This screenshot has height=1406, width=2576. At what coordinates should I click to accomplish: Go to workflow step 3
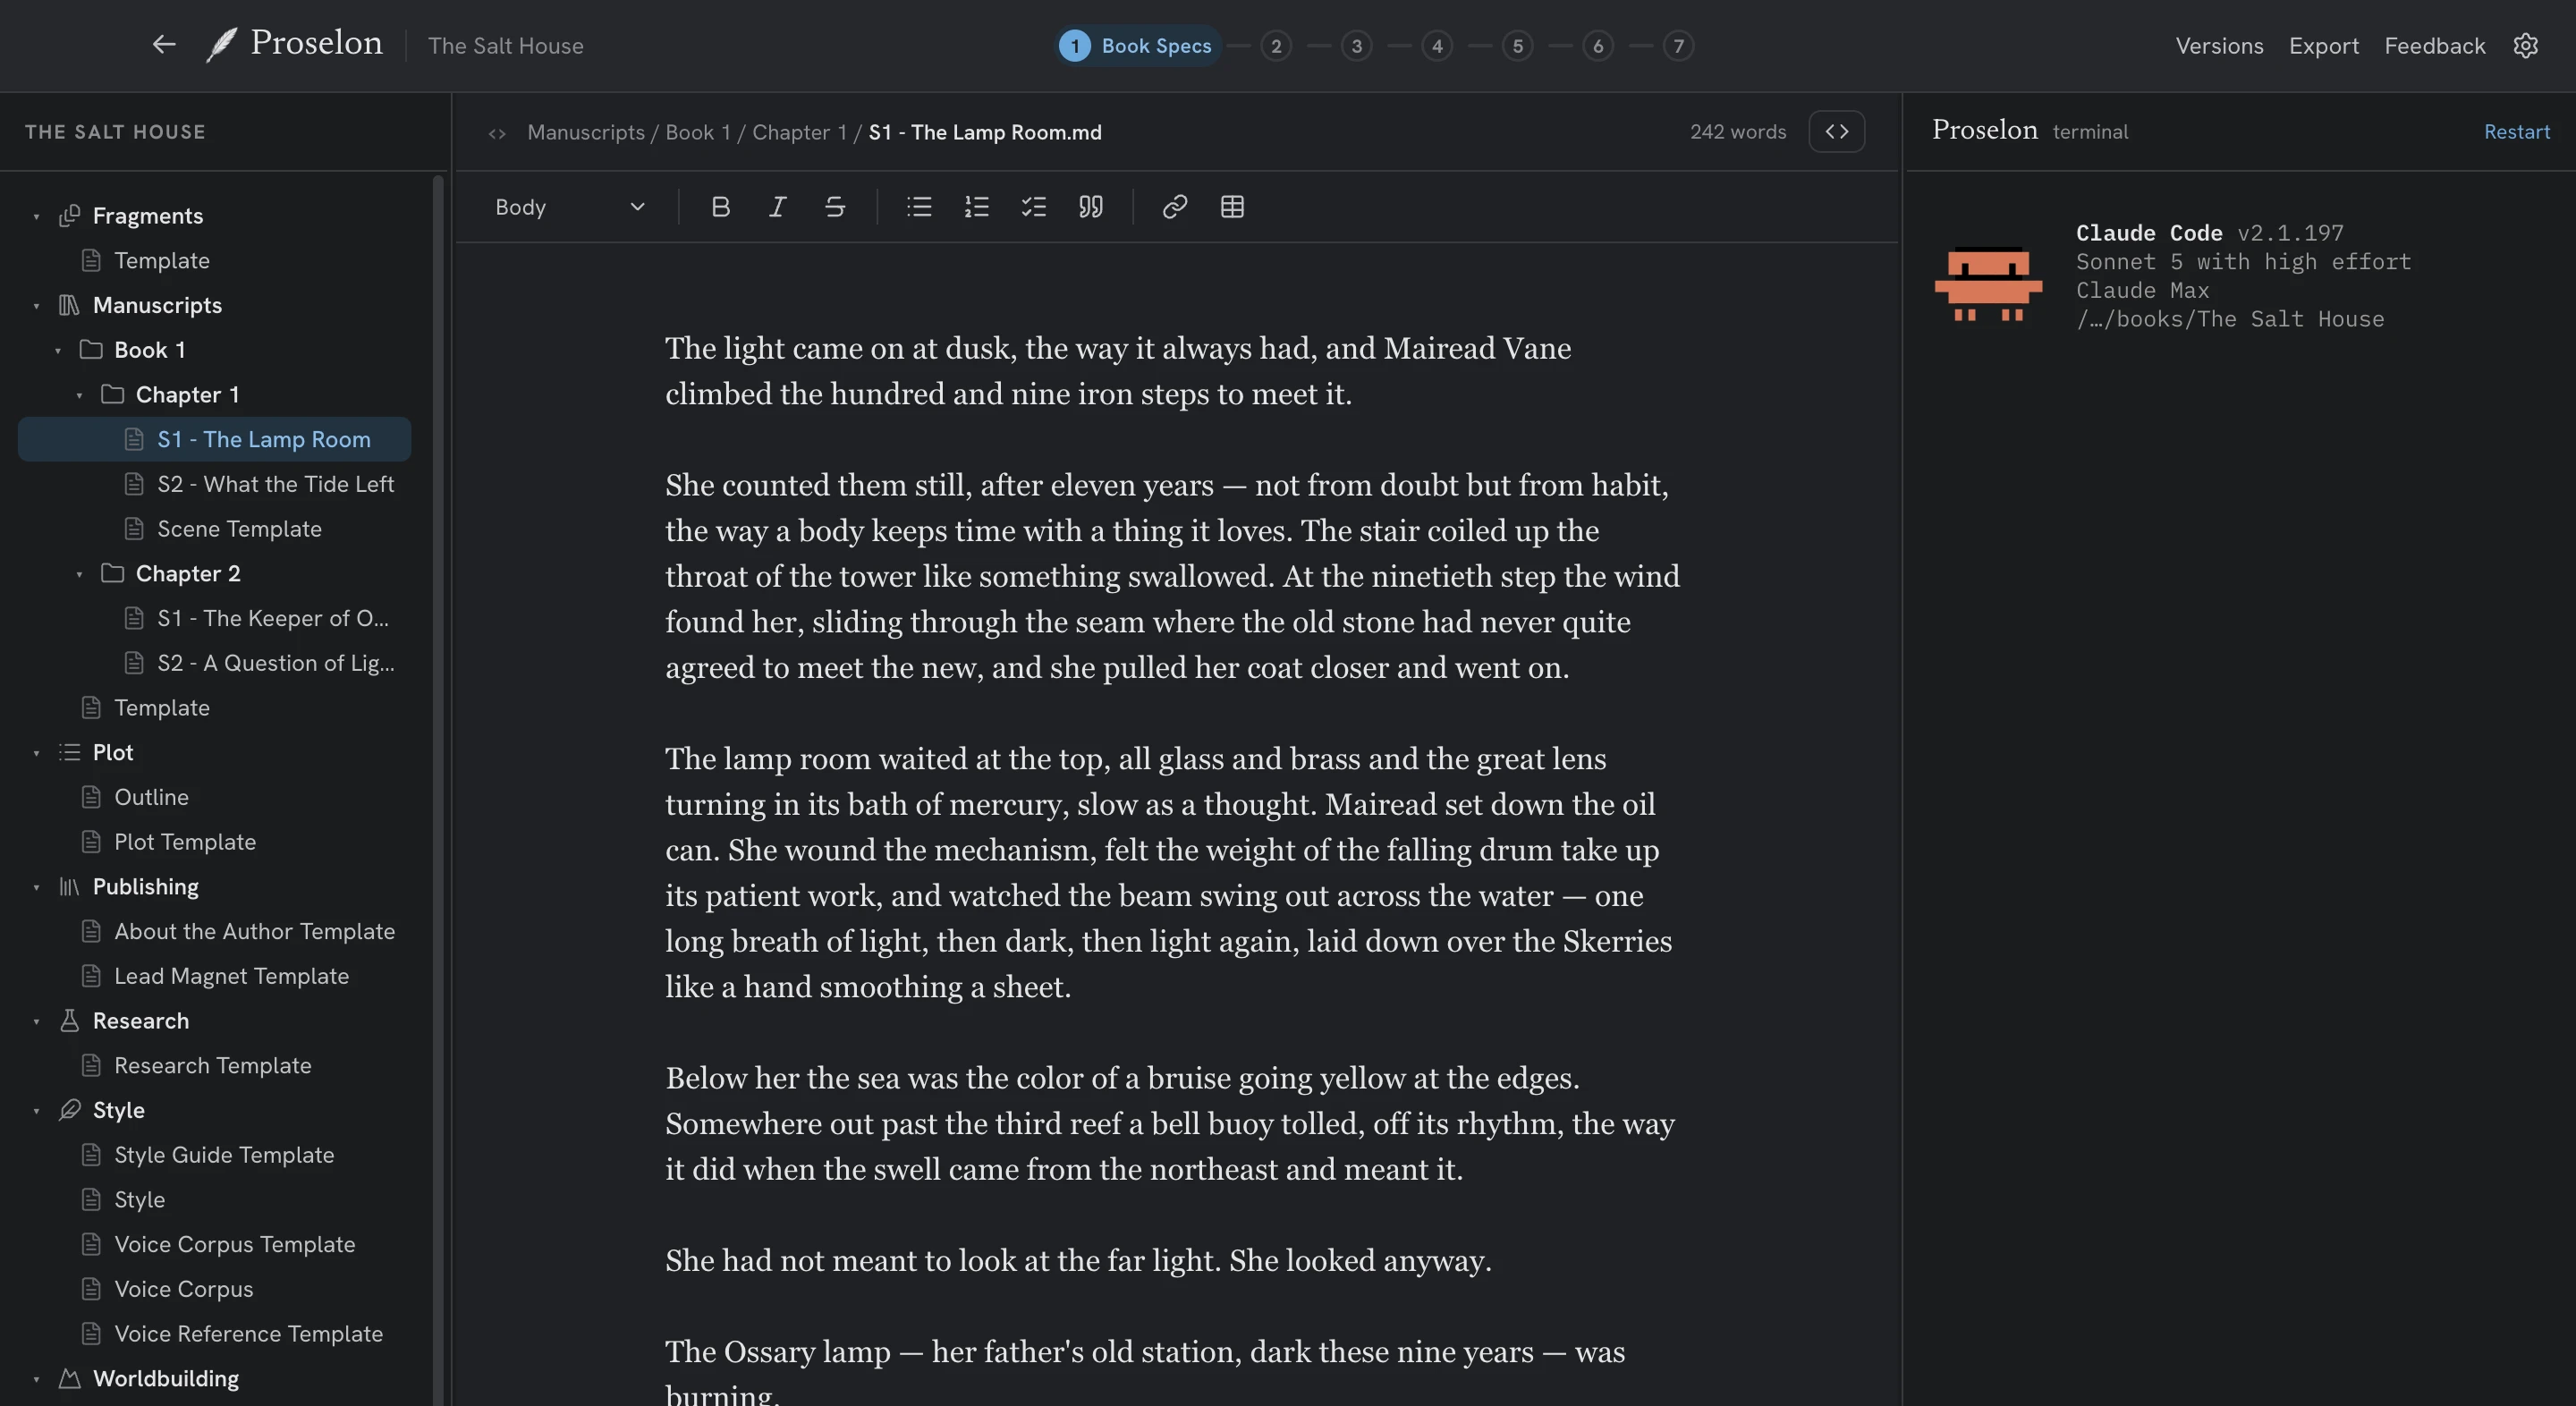click(1356, 46)
